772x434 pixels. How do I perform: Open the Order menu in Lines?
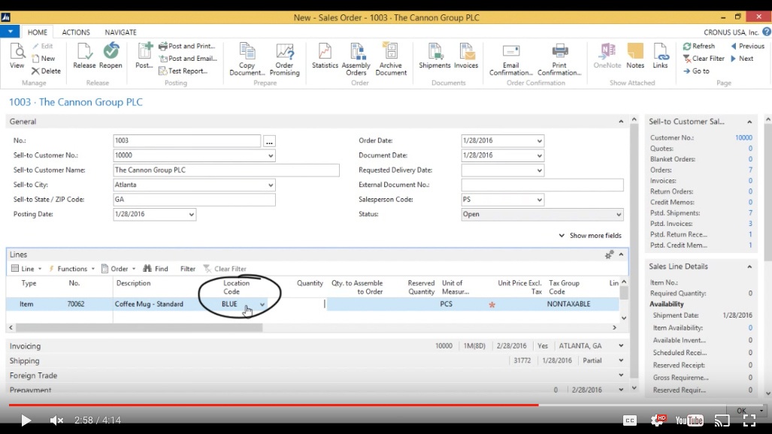pyautogui.click(x=118, y=269)
